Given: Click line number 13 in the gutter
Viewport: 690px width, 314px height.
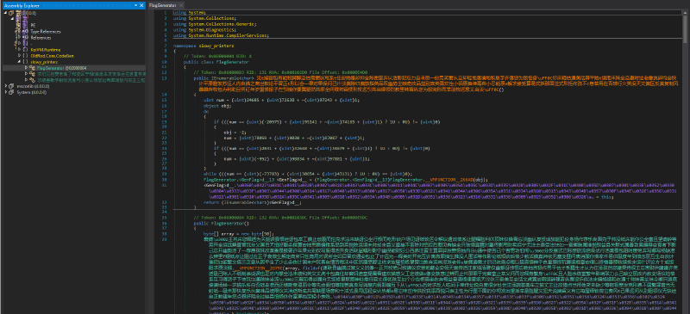Looking at the screenshot, I should coord(164,77).
